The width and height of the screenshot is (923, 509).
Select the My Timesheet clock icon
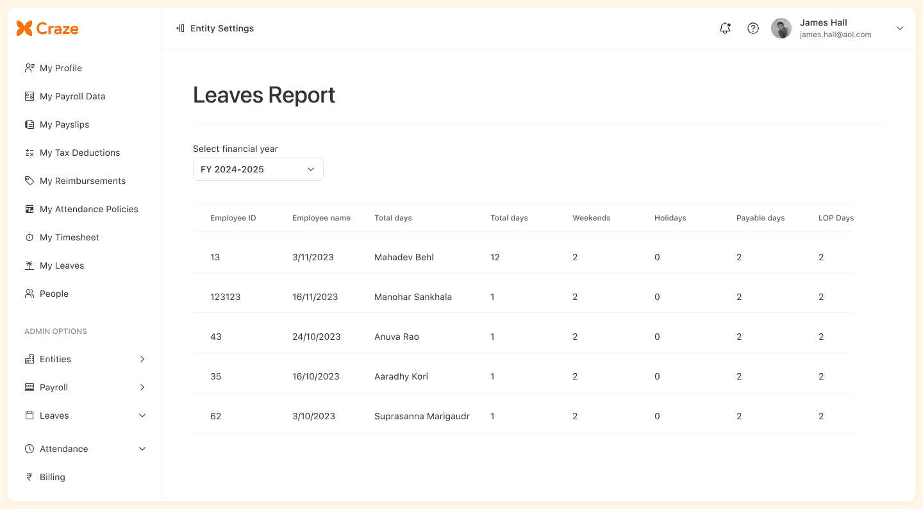pyautogui.click(x=29, y=237)
